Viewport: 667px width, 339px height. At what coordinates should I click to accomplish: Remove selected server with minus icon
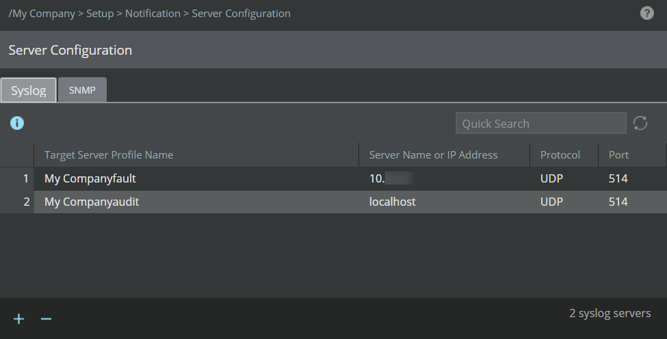[46, 319]
